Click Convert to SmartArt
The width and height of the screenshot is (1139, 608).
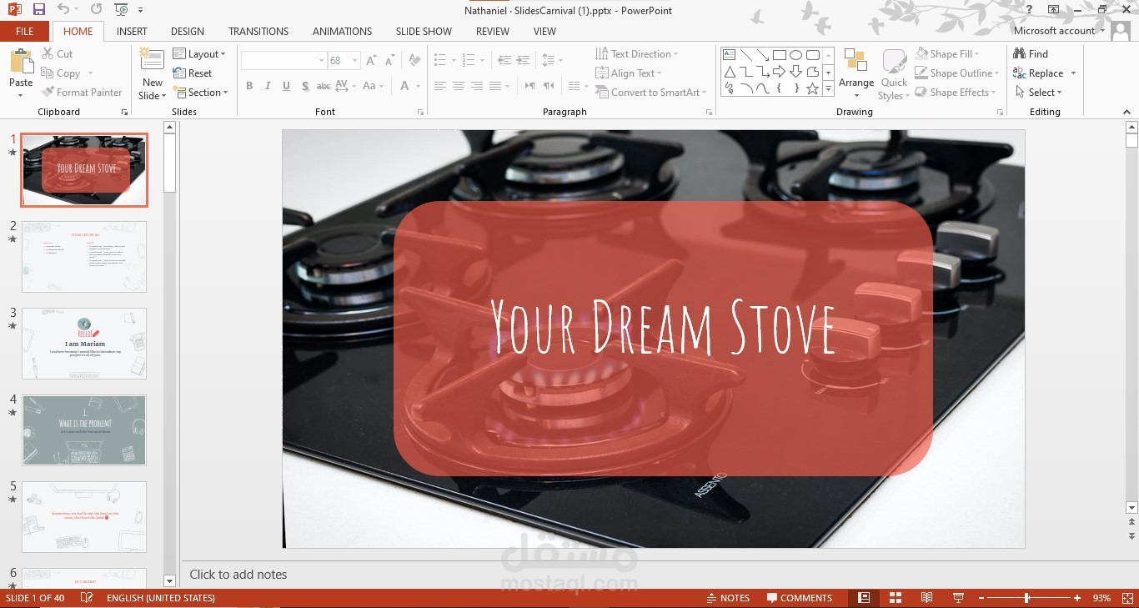pos(651,93)
